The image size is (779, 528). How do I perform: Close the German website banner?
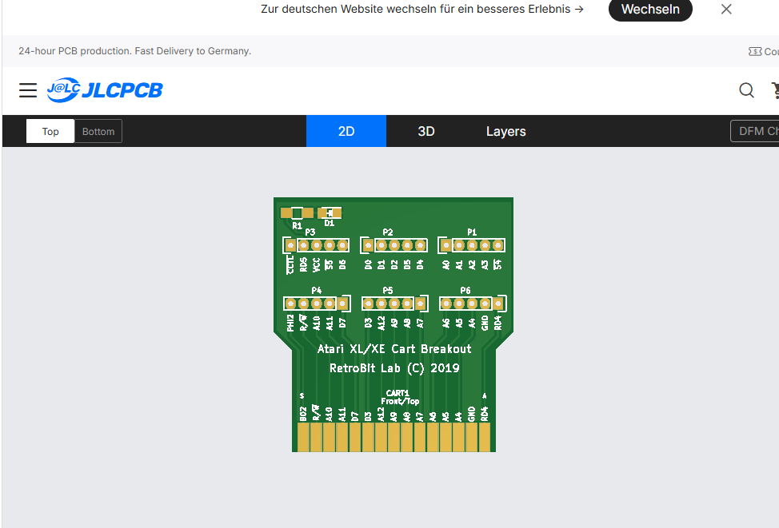coord(726,9)
